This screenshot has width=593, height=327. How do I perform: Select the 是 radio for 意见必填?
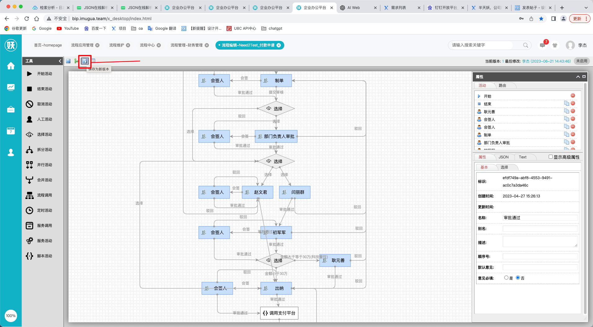click(x=506, y=278)
